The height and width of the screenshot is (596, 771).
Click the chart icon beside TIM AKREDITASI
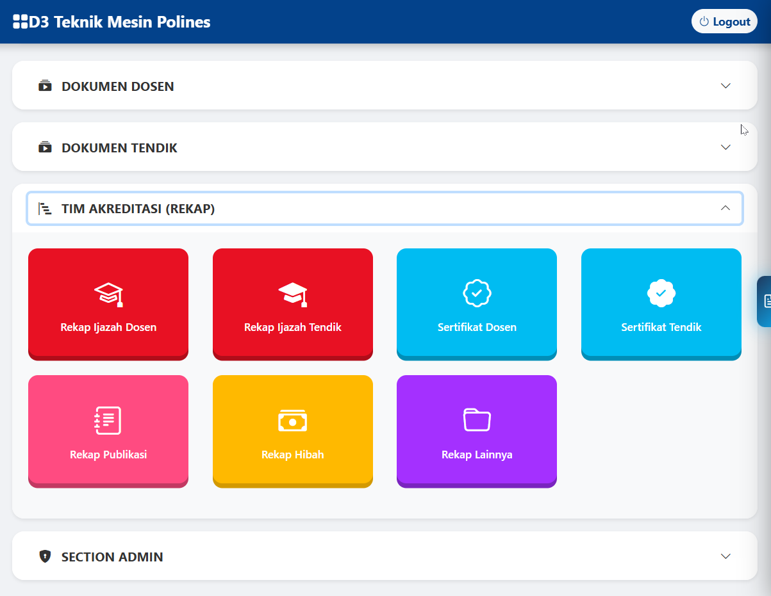pyautogui.click(x=45, y=208)
